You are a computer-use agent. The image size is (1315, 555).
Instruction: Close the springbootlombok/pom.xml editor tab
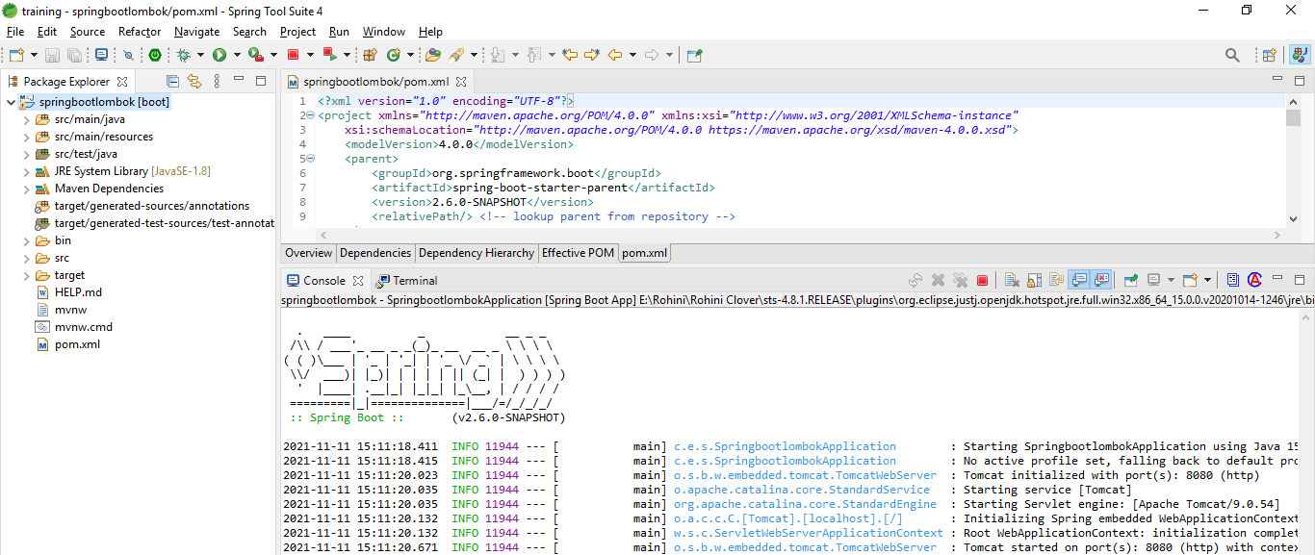click(x=461, y=83)
